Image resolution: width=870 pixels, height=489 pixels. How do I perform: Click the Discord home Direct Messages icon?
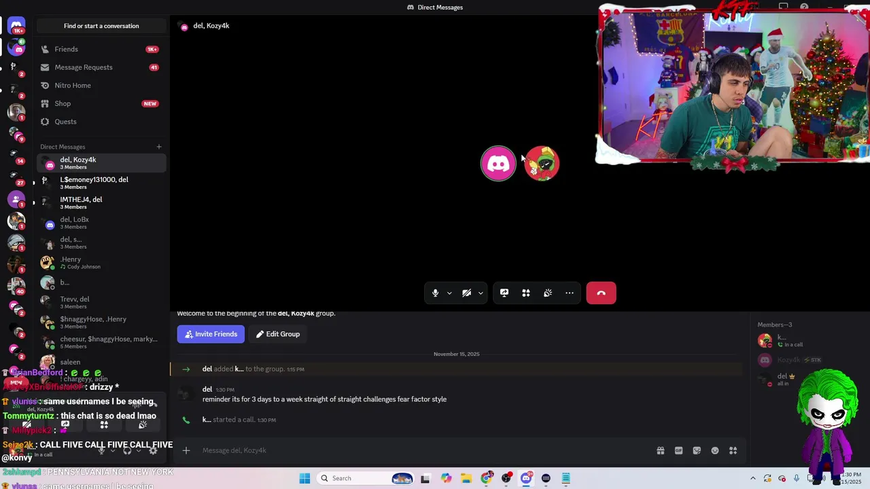(x=16, y=26)
